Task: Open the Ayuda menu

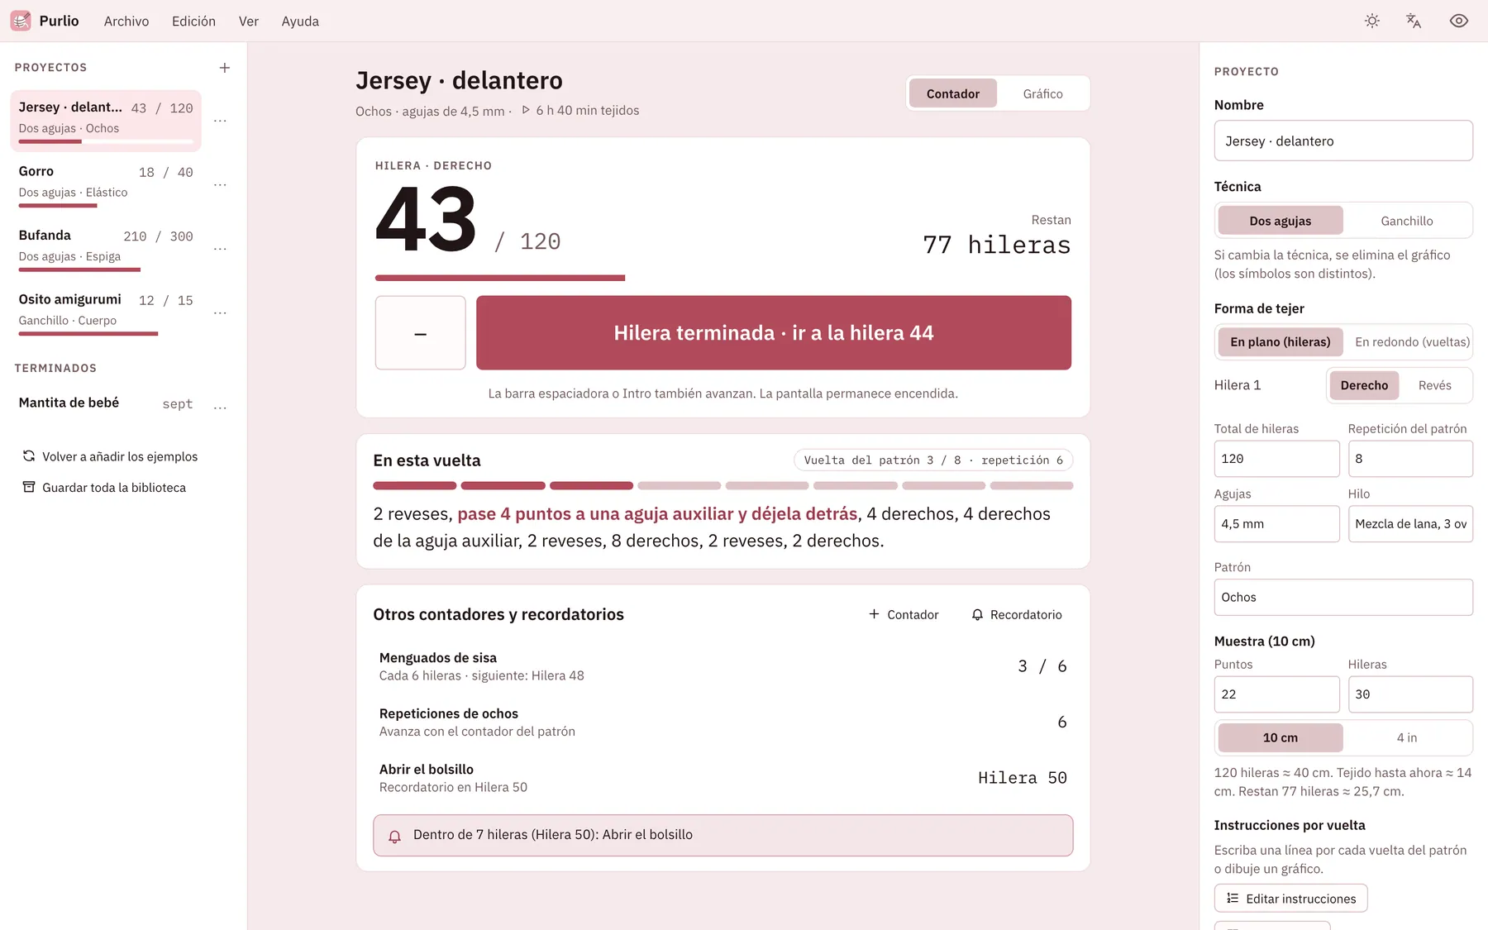Action: pos(300,21)
